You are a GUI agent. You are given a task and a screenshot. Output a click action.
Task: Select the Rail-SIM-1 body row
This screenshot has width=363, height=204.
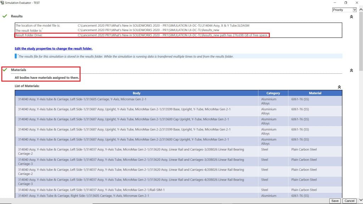(x=179, y=190)
